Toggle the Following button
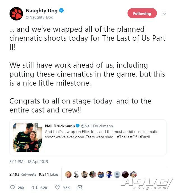 (x=142, y=13)
